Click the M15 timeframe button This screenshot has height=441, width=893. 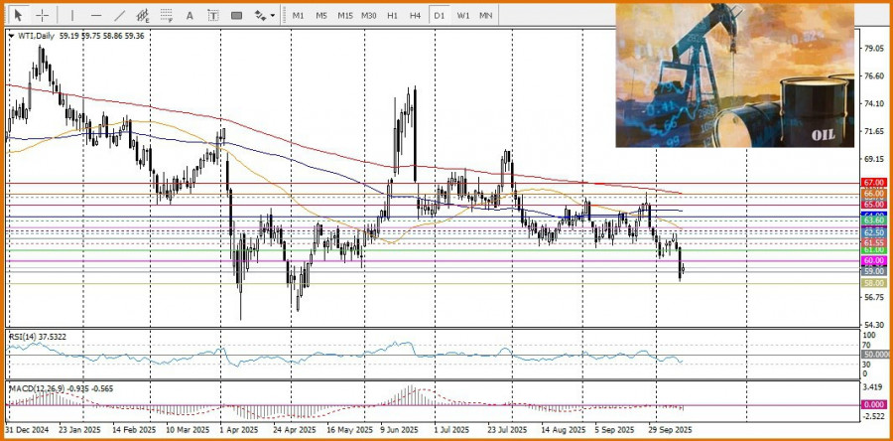(344, 15)
